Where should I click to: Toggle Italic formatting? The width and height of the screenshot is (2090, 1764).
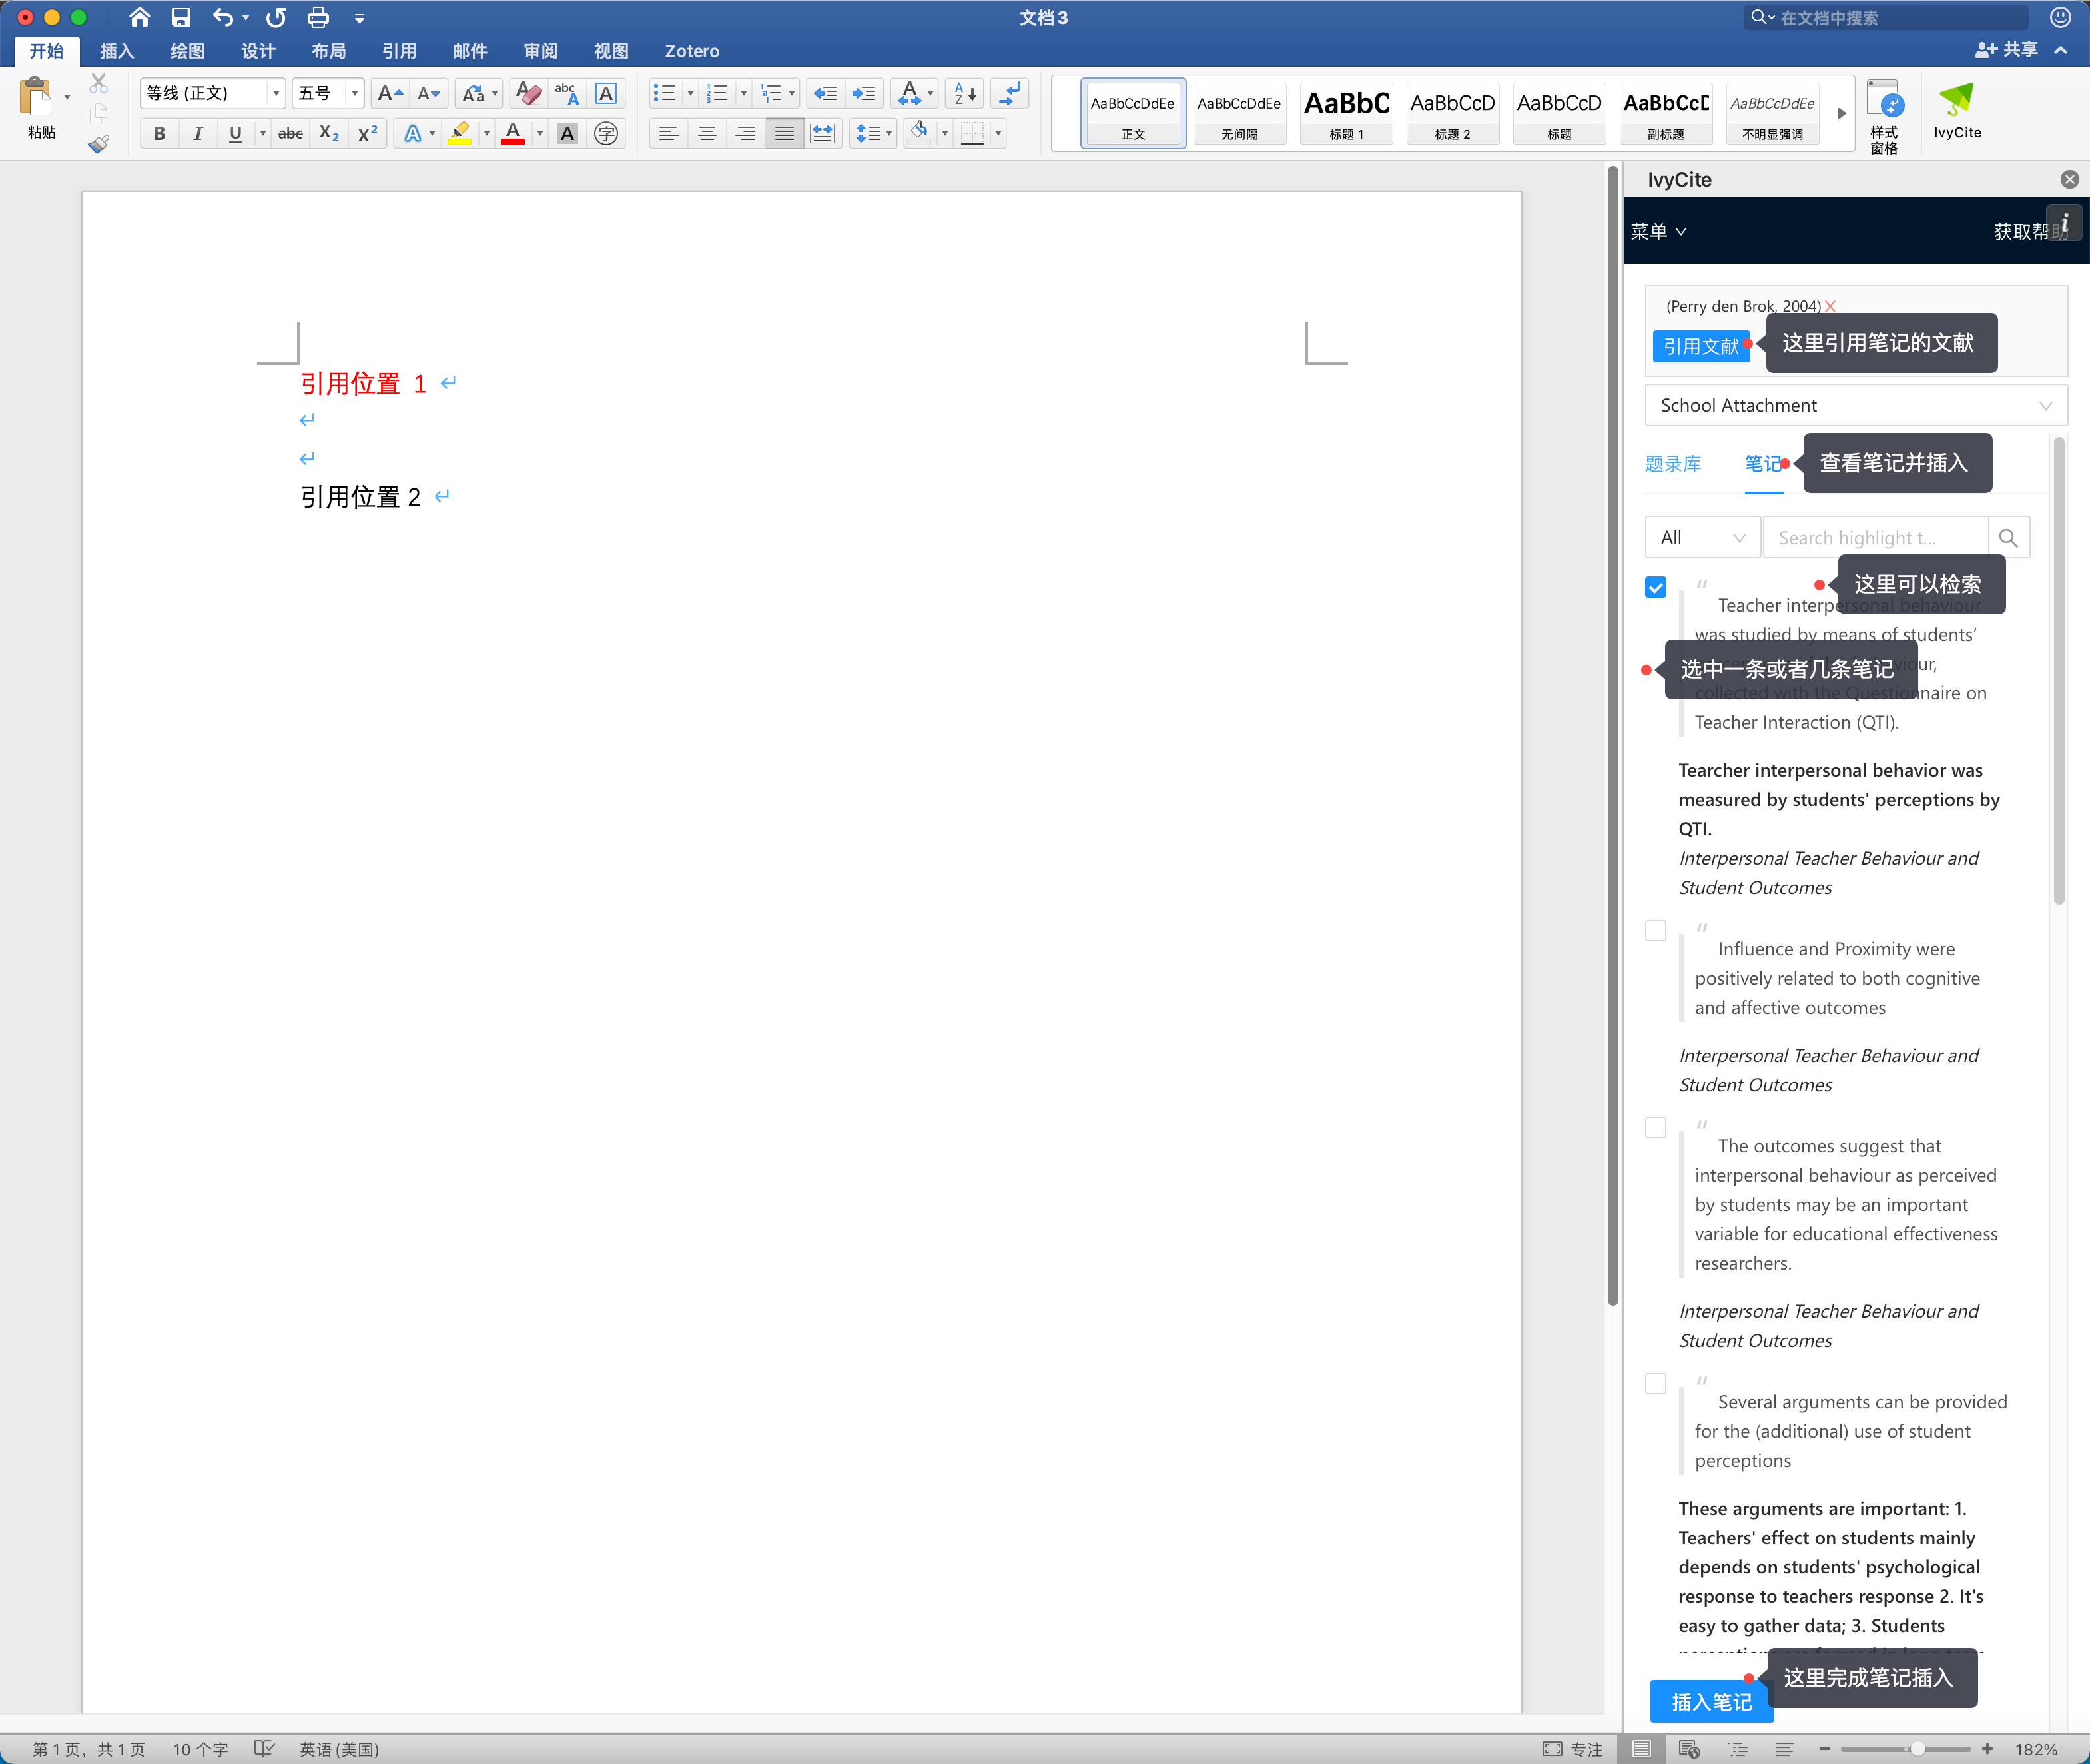[x=197, y=133]
